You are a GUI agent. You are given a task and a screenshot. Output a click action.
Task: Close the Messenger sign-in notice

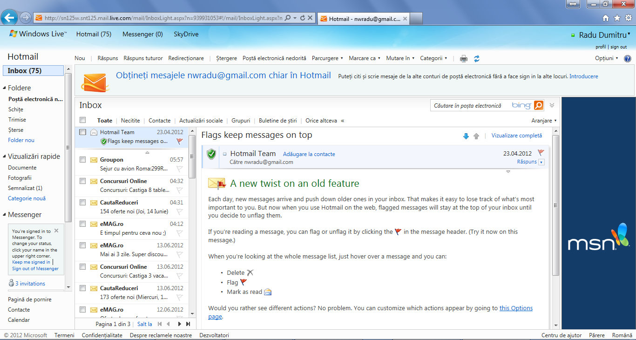(x=56, y=231)
